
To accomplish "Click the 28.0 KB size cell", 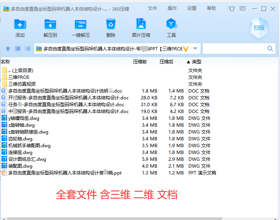I will pyautogui.click(x=149, y=98).
